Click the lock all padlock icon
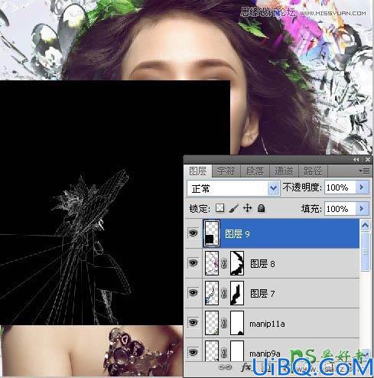374x378 pixels. click(x=261, y=208)
